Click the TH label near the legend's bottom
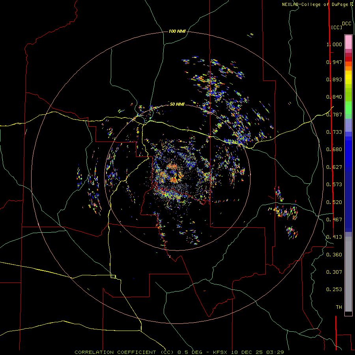The height and width of the screenshot is (355, 355). pyautogui.click(x=339, y=307)
